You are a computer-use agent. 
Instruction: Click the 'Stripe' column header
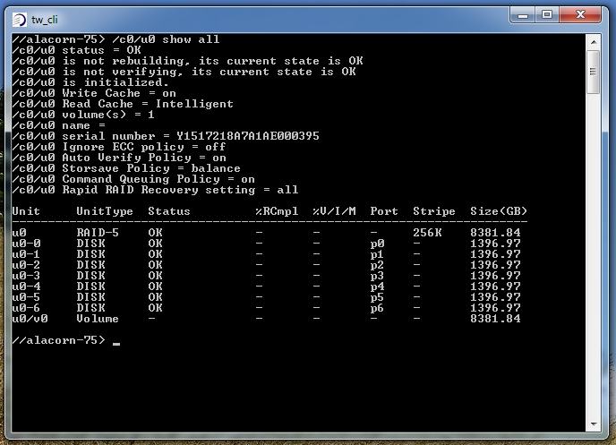(433, 211)
